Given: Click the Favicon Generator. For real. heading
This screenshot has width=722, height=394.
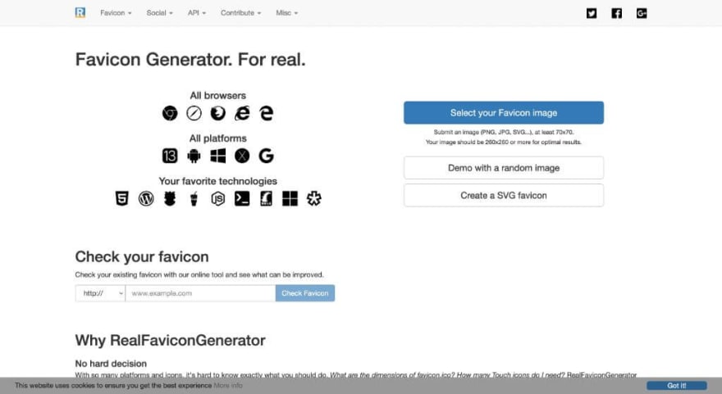Looking at the screenshot, I should click(x=190, y=60).
